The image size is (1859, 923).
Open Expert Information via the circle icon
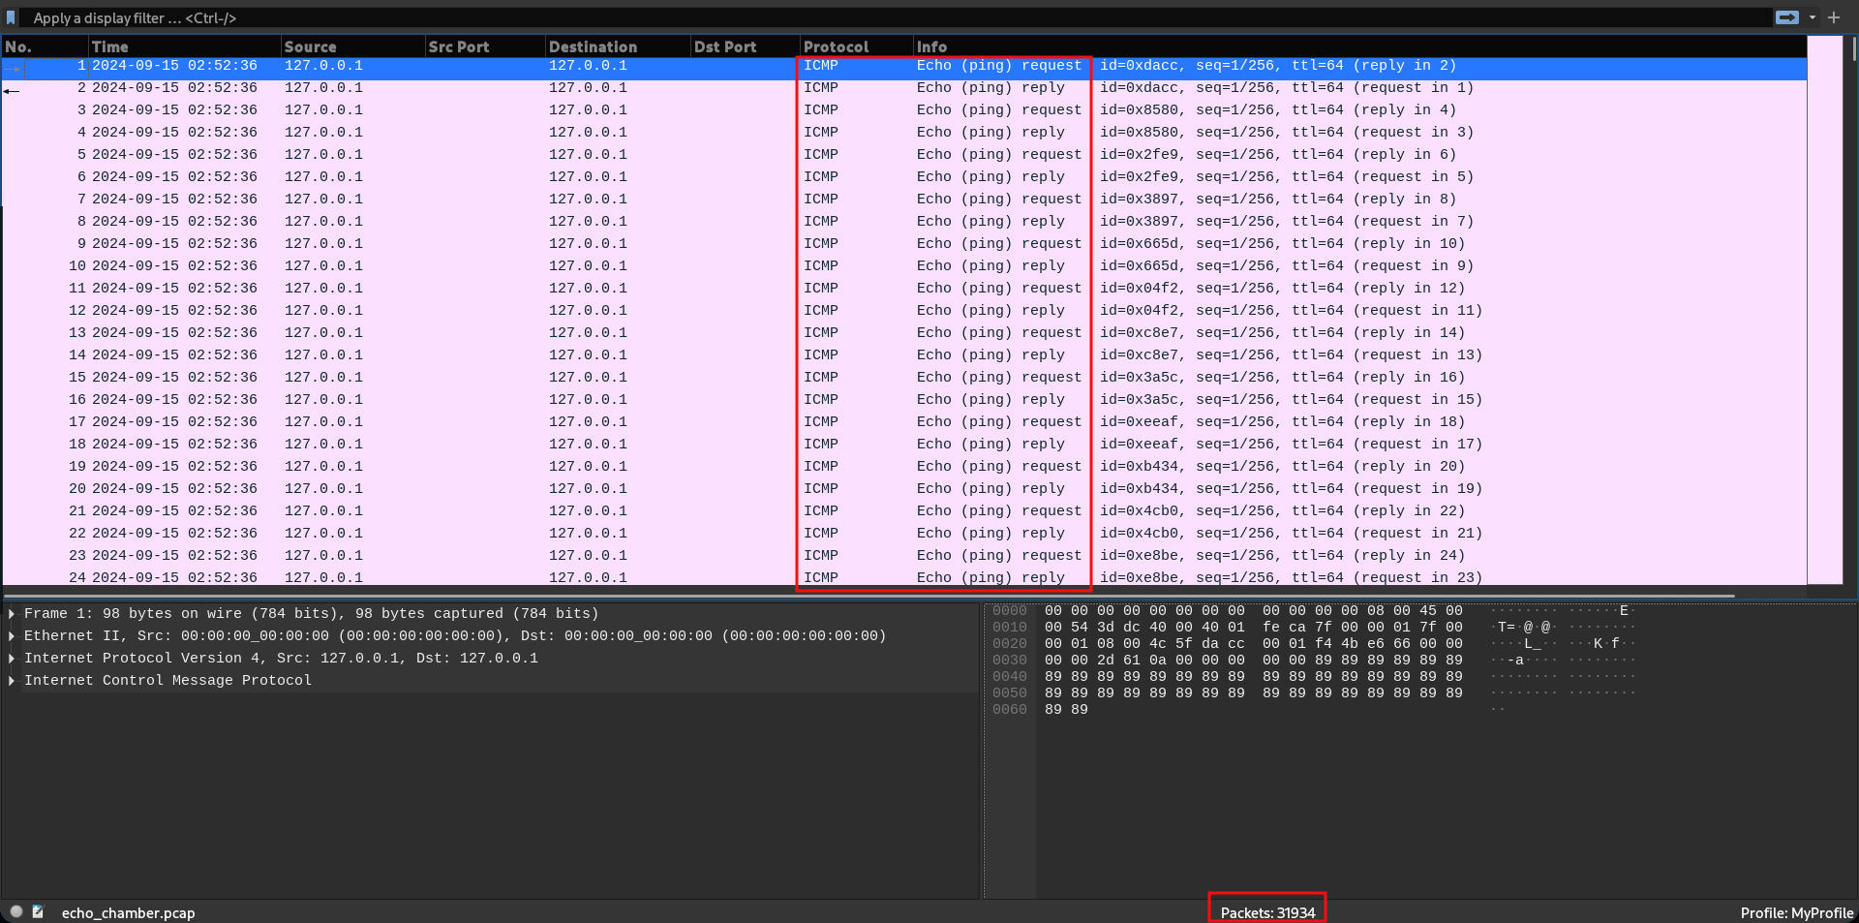pos(15,911)
